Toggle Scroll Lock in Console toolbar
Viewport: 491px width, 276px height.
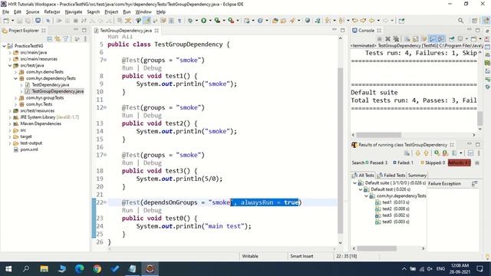tap(416, 39)
